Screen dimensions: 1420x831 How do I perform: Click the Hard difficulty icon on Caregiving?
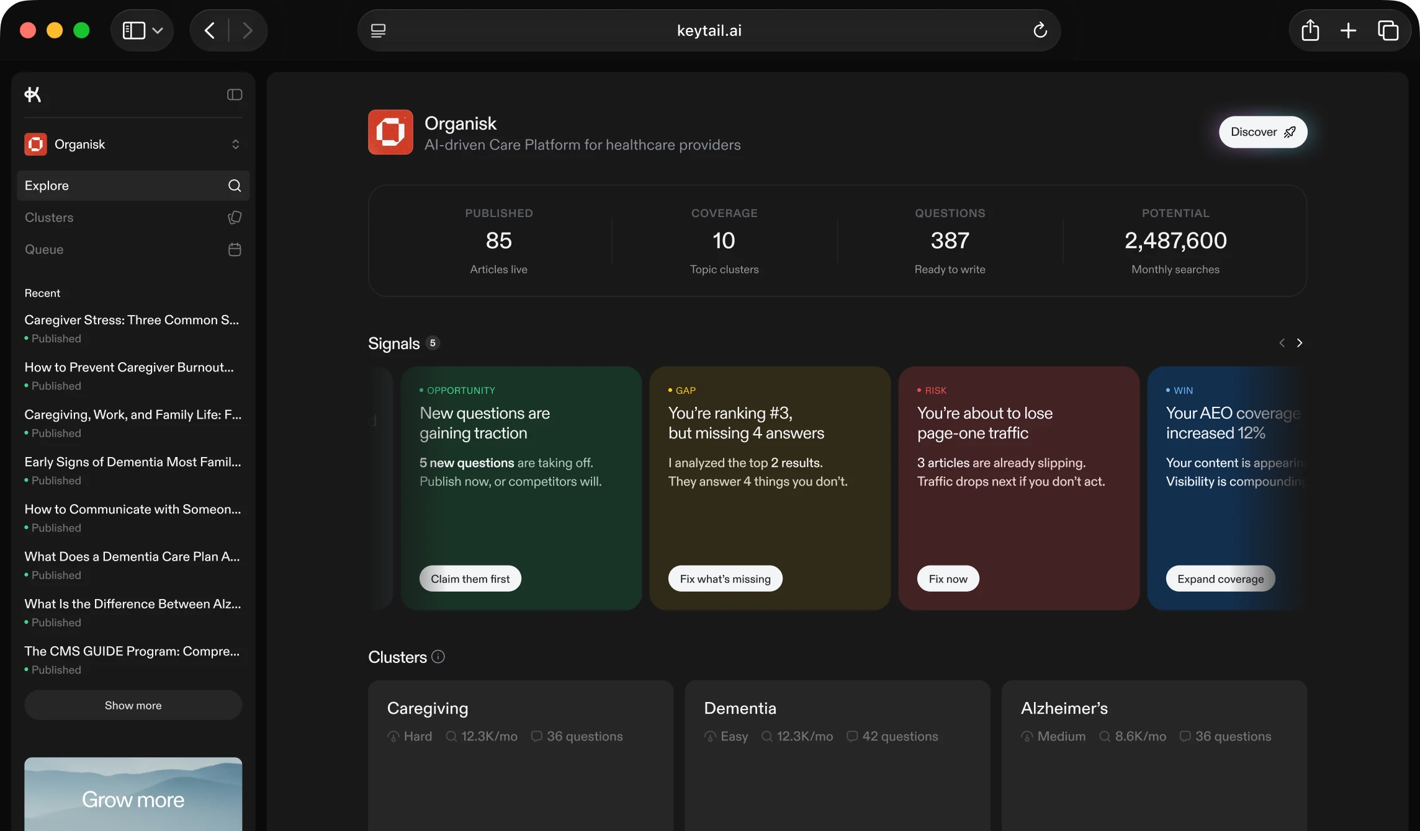(x=393, y=736)
